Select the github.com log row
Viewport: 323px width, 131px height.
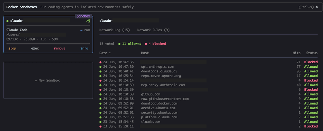click(209, 94)
